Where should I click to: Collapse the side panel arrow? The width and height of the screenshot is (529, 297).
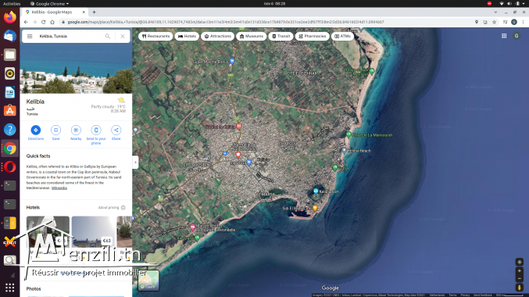(136, 163)
